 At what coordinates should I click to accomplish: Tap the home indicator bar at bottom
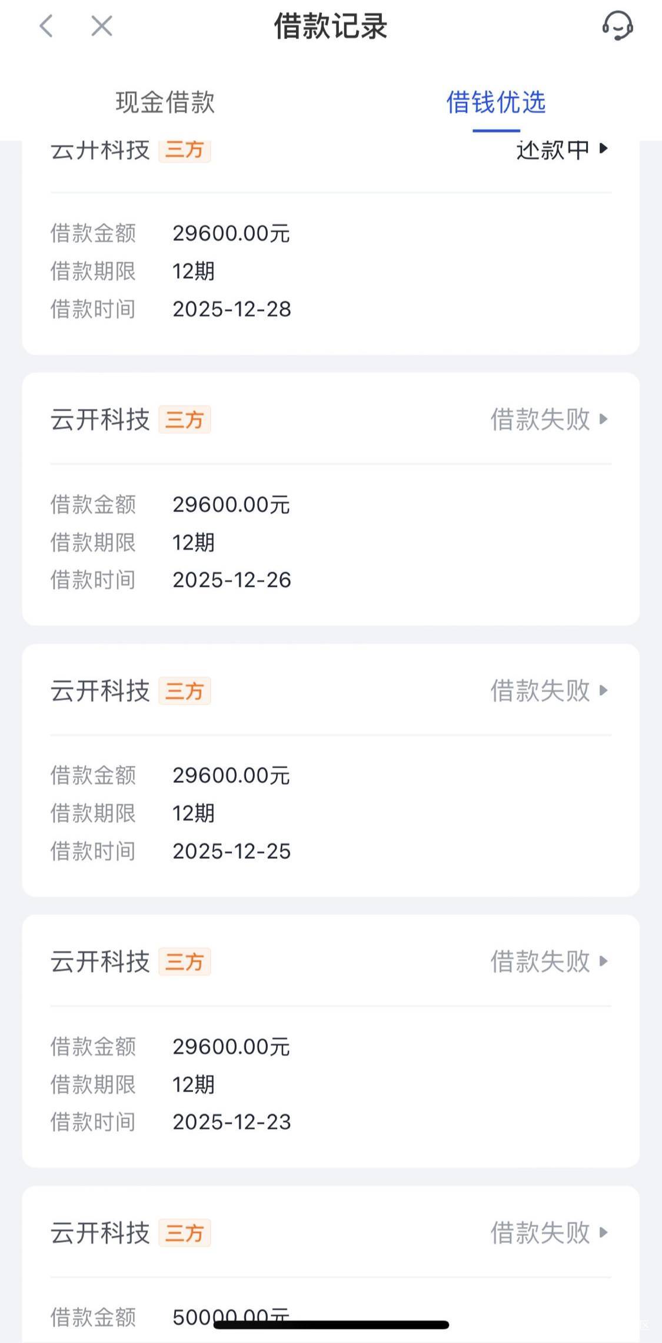click(x=331, y=1325)
